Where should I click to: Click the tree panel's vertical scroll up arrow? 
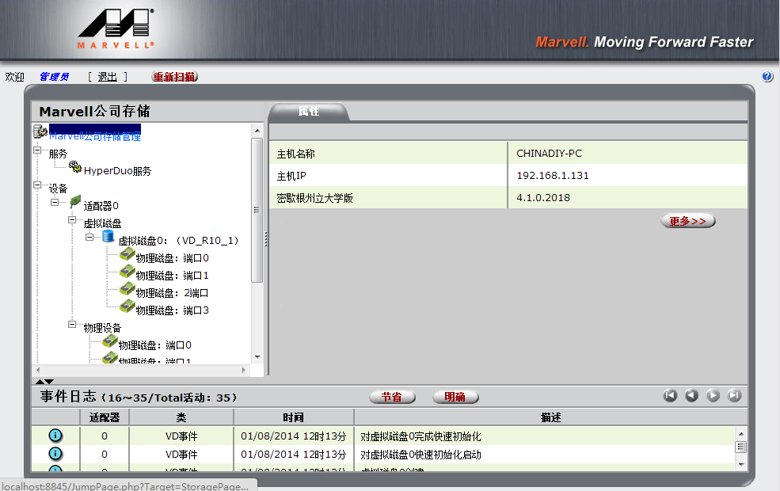(x=257, y=131)
